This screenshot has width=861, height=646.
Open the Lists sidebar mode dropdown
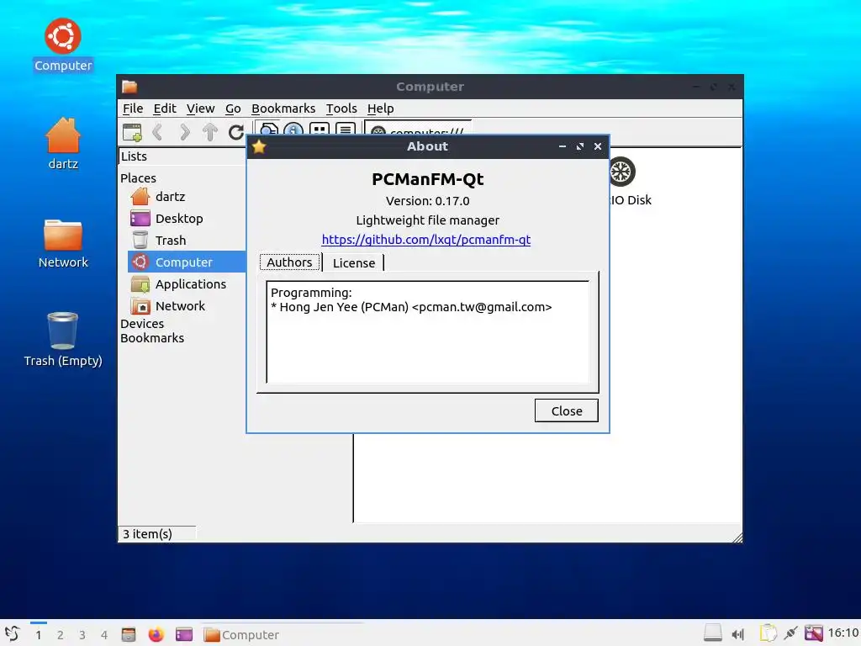(x=182, y=156)
